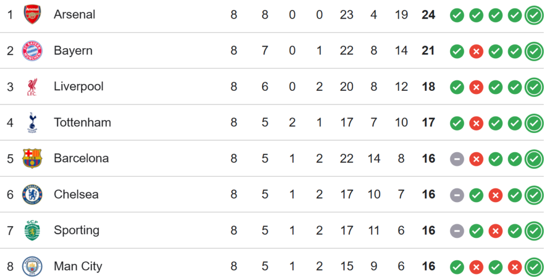
Task: Click the Chelsea club crest
Action: [x=32, y=195]
